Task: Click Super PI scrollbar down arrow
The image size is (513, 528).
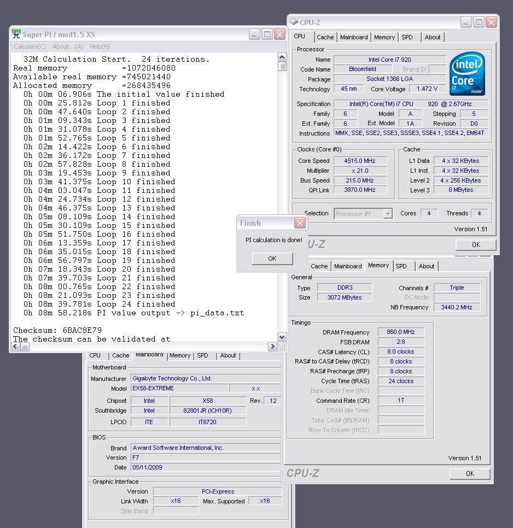Action: 282,337
